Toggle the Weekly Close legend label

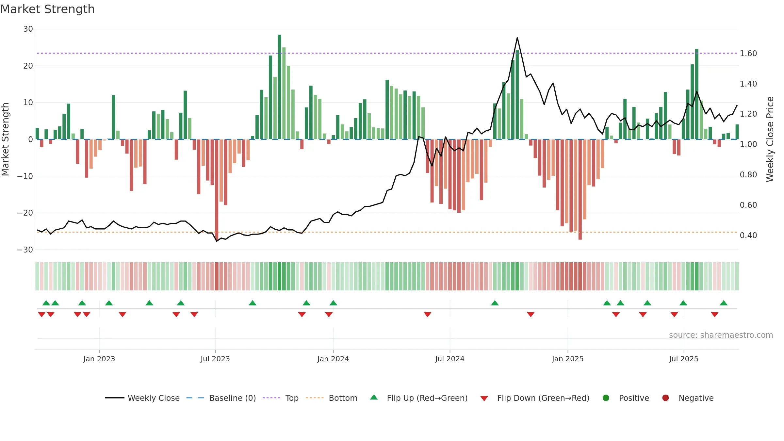(154, 398)
